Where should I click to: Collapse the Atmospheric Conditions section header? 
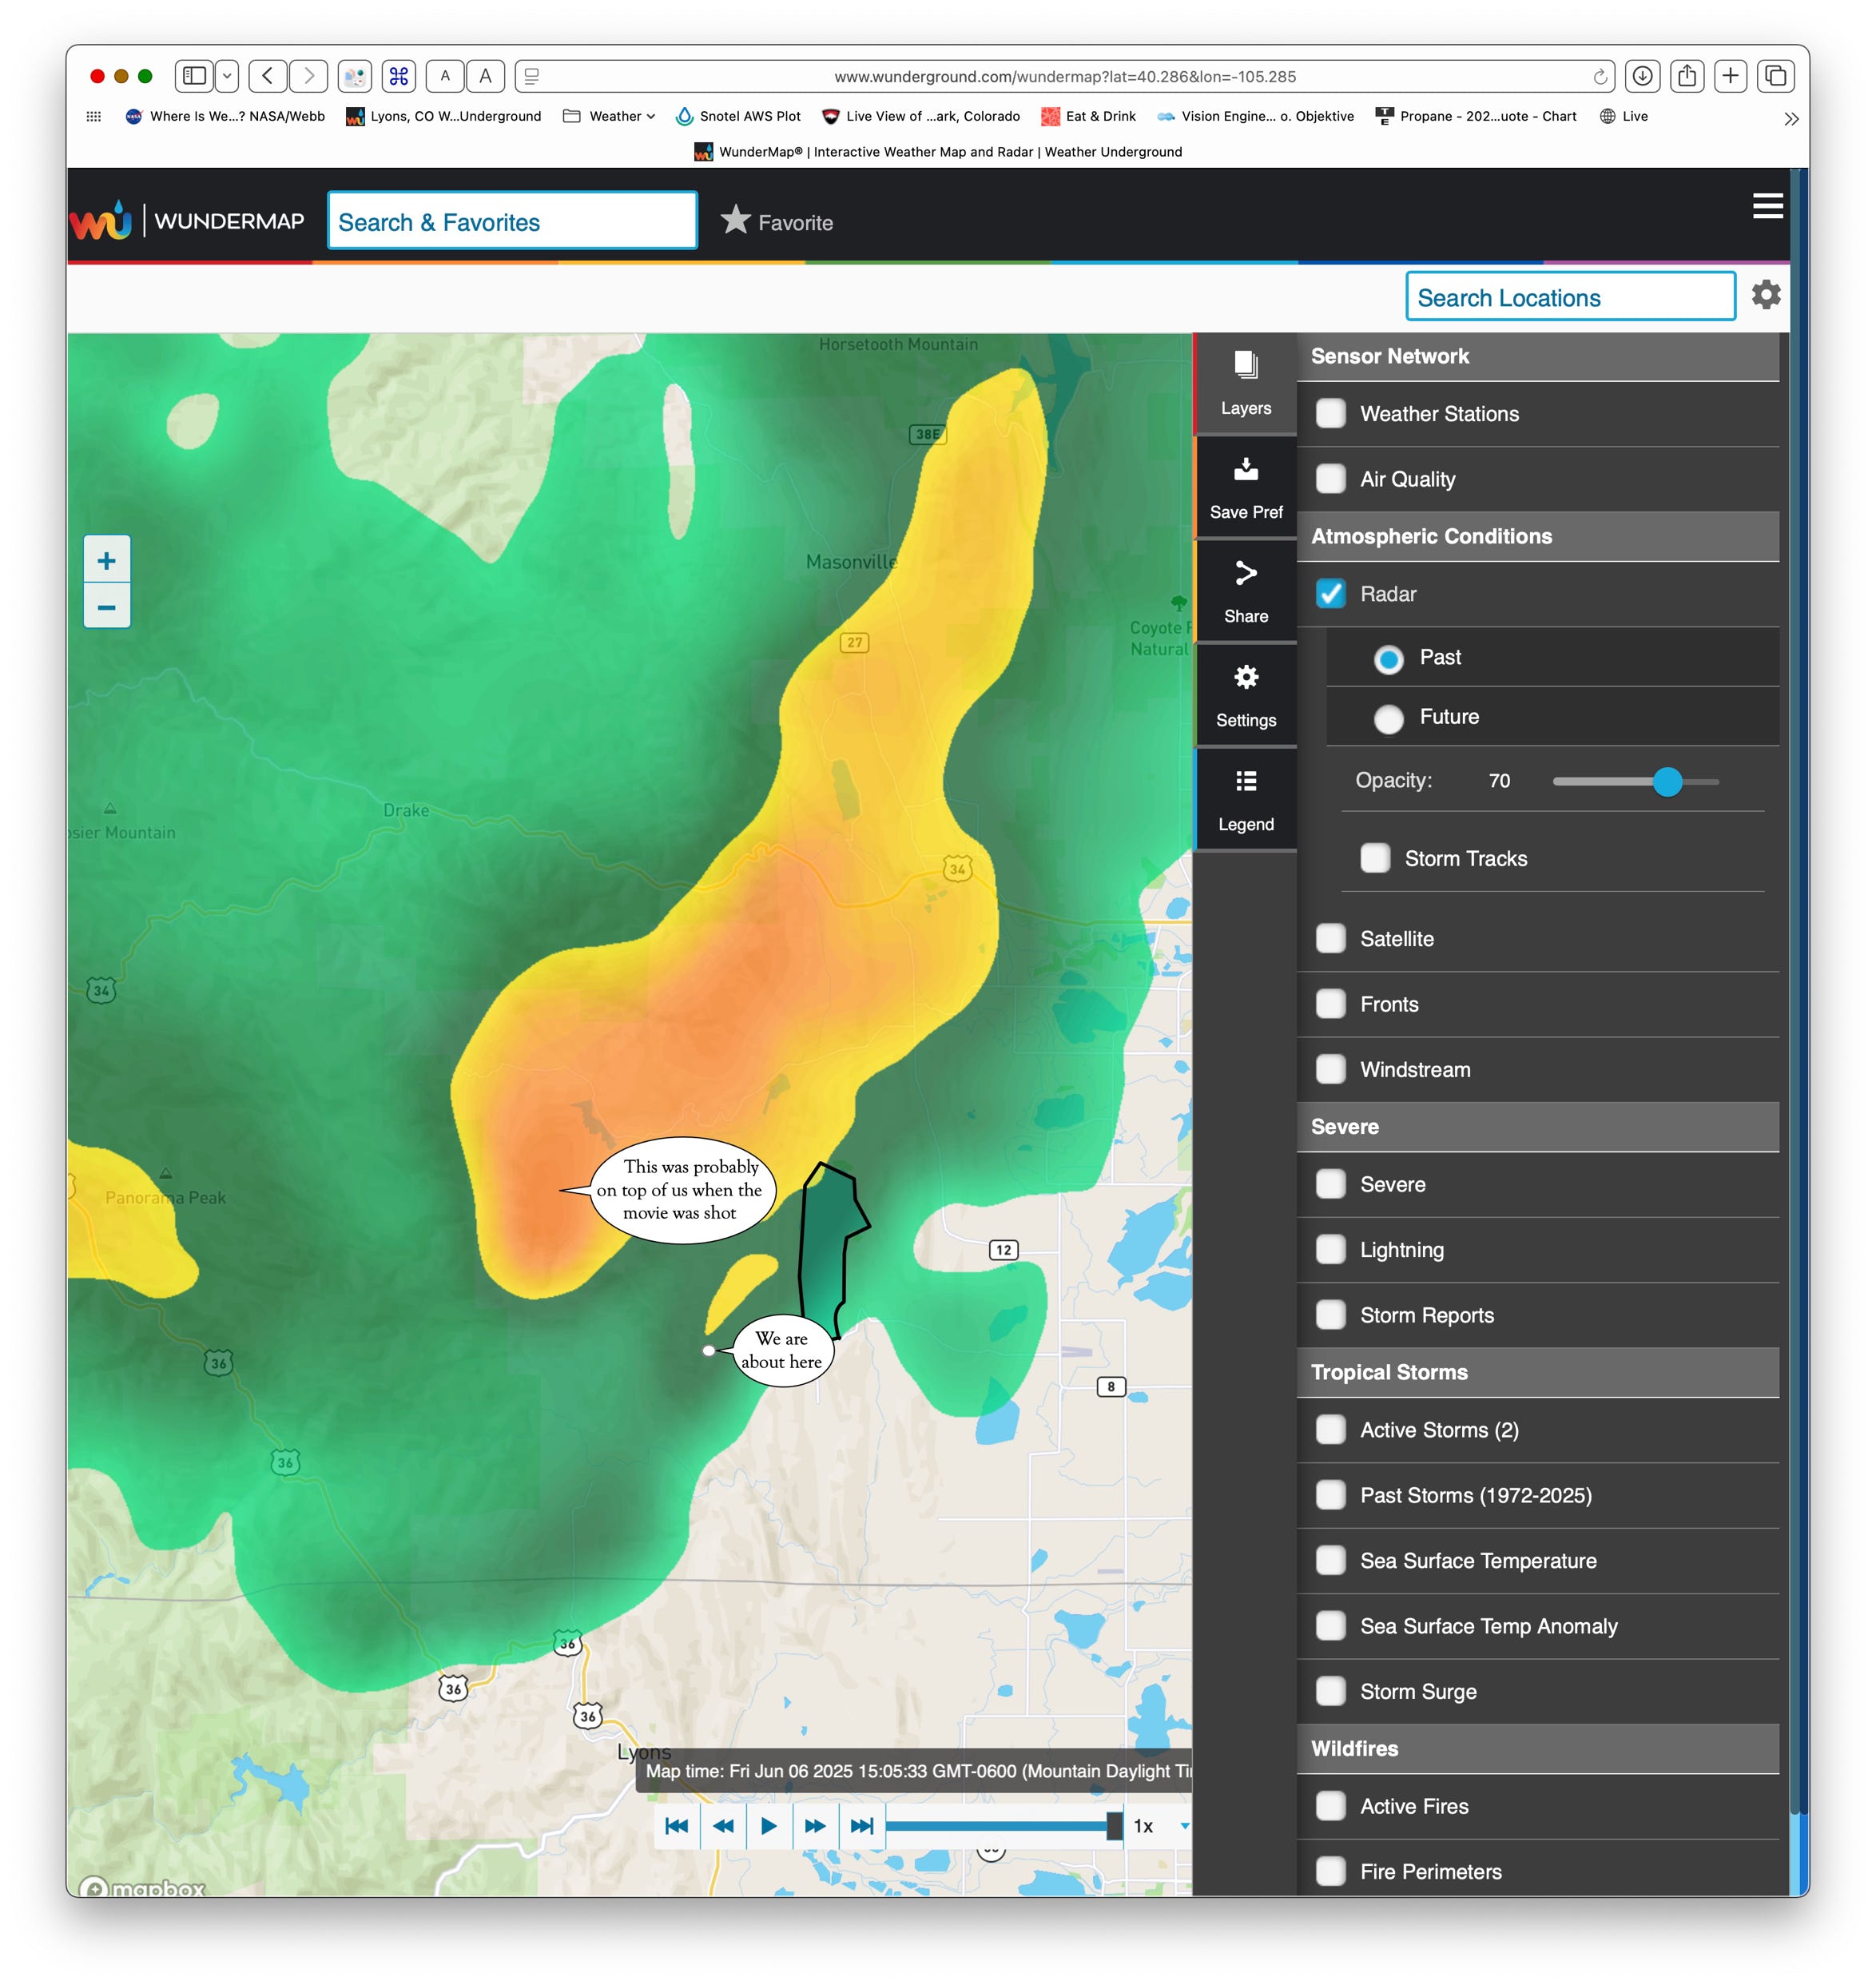(x=1537, y=536)
